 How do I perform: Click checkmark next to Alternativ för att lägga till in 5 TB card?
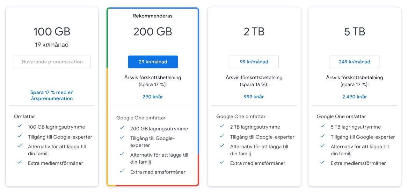[323, 146]
